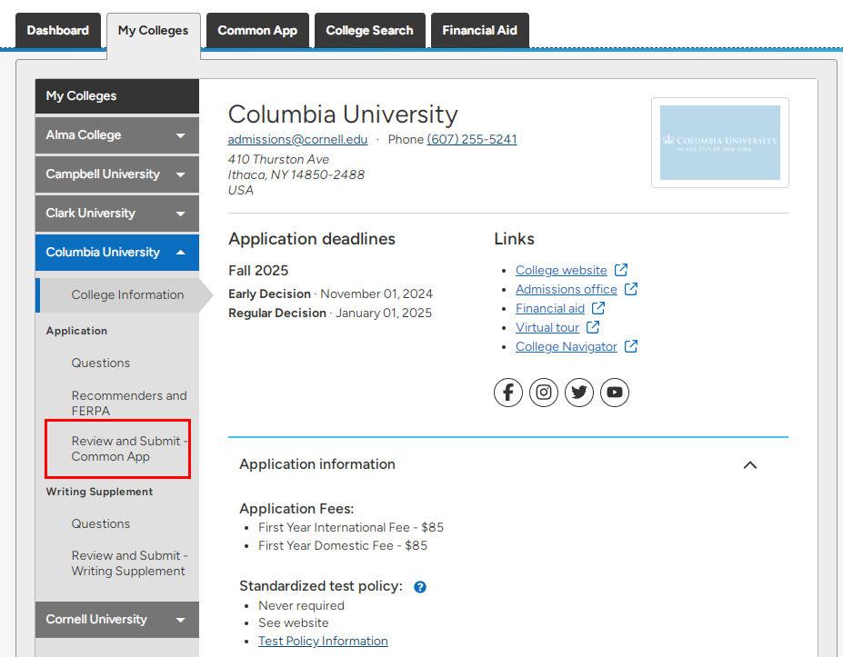
Task: Click external link icon beside Virtual tour
Action: tap(593, 327)
